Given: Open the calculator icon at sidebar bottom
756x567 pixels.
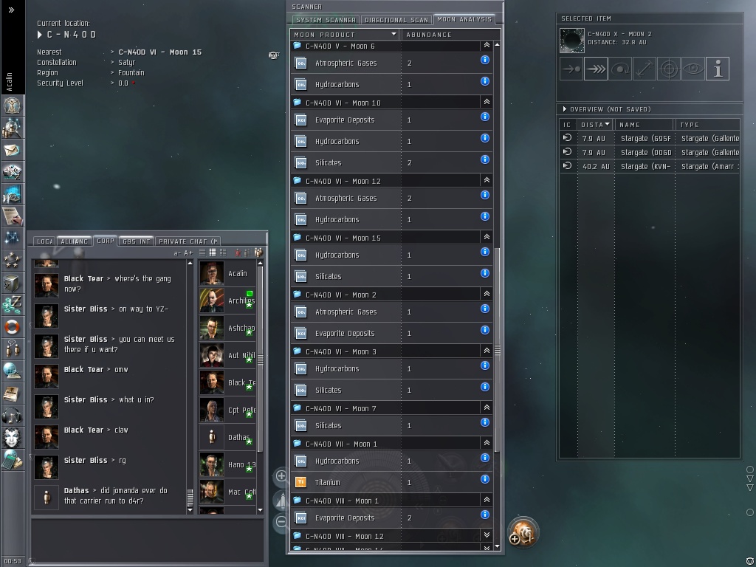Looking at the screenshot, I should coord(12,460).
